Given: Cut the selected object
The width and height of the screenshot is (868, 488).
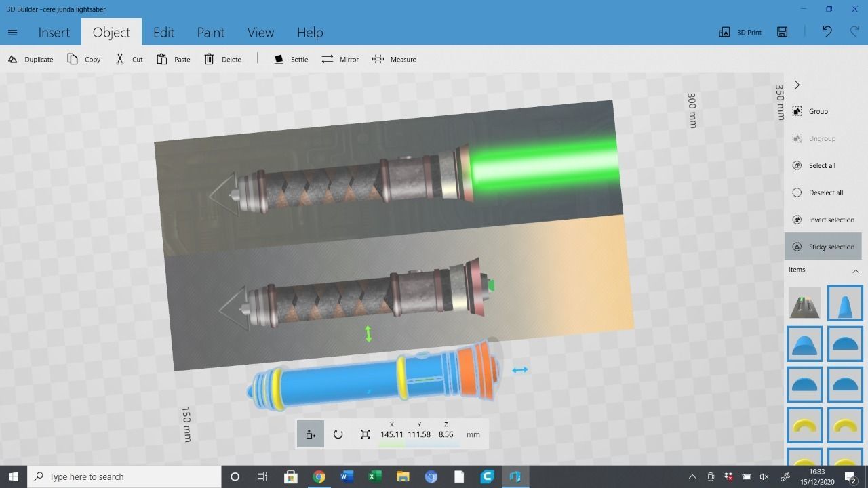Looking at the screenshot, I should (129, 59).
